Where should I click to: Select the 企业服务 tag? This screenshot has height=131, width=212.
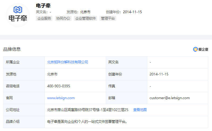pyautogui.click(x=44, y=18)
